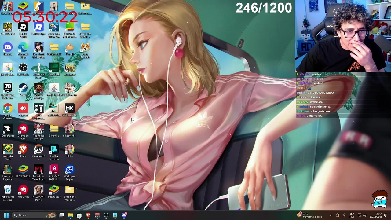Screen dimensions: 391x220
Task: Open Microsoft Store from the taskbar
Action: 79,215
